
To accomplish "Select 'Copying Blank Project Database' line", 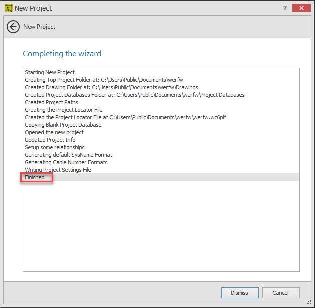I will pyautogui.click(x=161, y=125).
